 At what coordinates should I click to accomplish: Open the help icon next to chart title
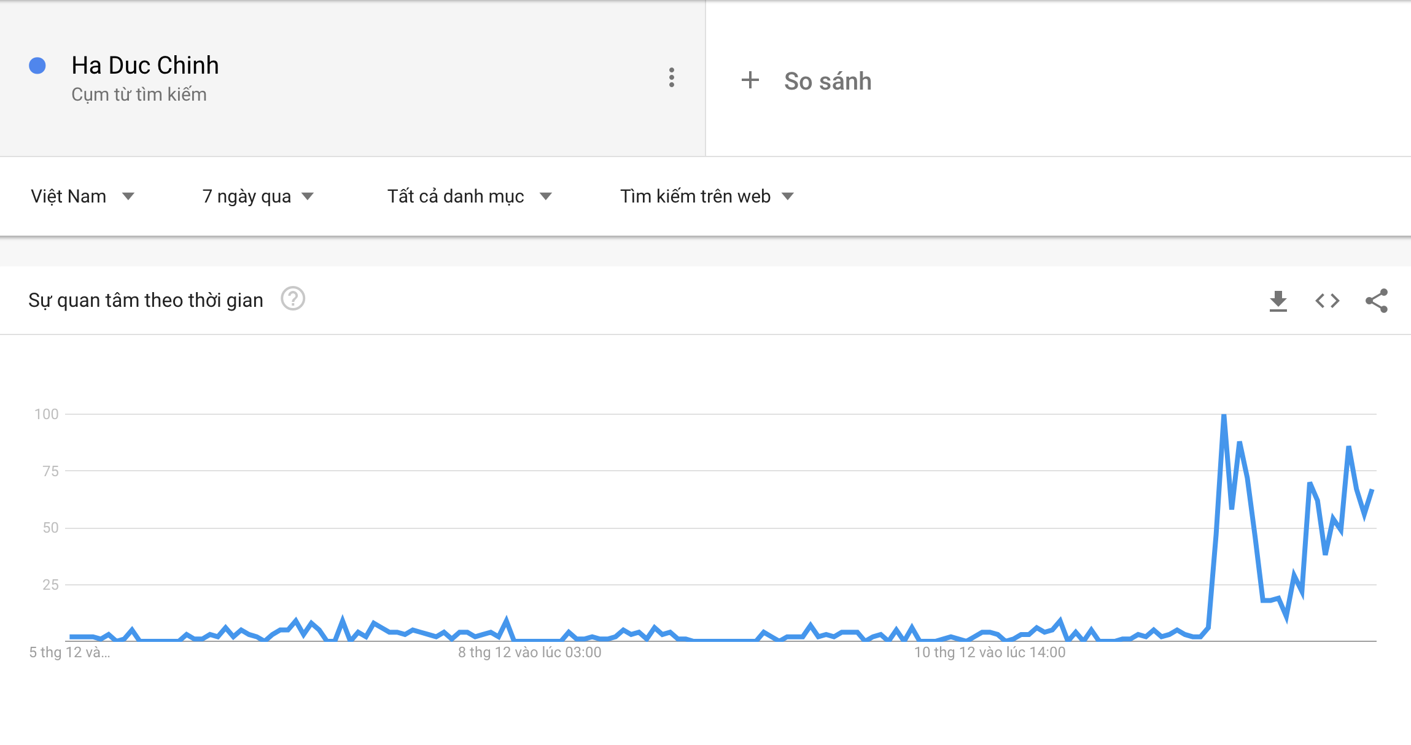point(293,299)
